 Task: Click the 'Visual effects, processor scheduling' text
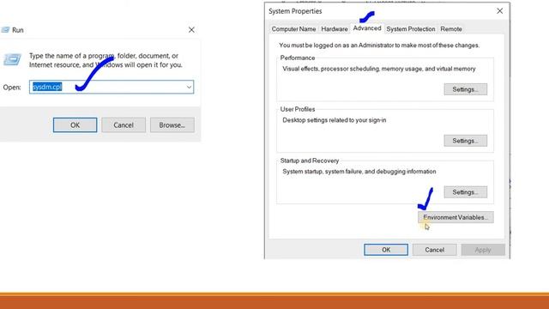[379, 69]
